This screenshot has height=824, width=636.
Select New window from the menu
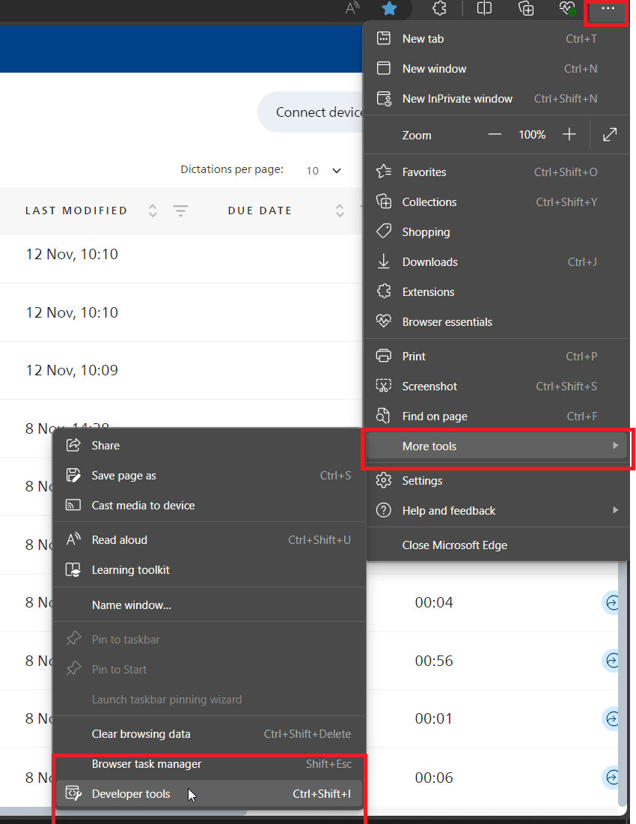click(x=497, y=69)
